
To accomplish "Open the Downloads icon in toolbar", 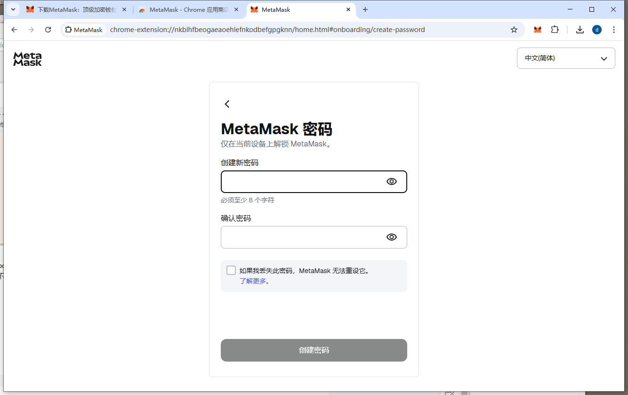I will [x=580, y=30].
